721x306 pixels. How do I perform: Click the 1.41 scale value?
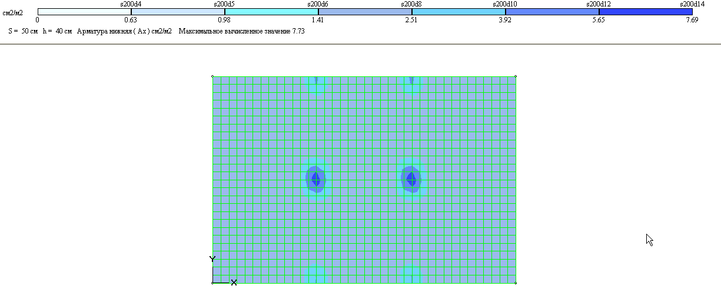point(318,20)
